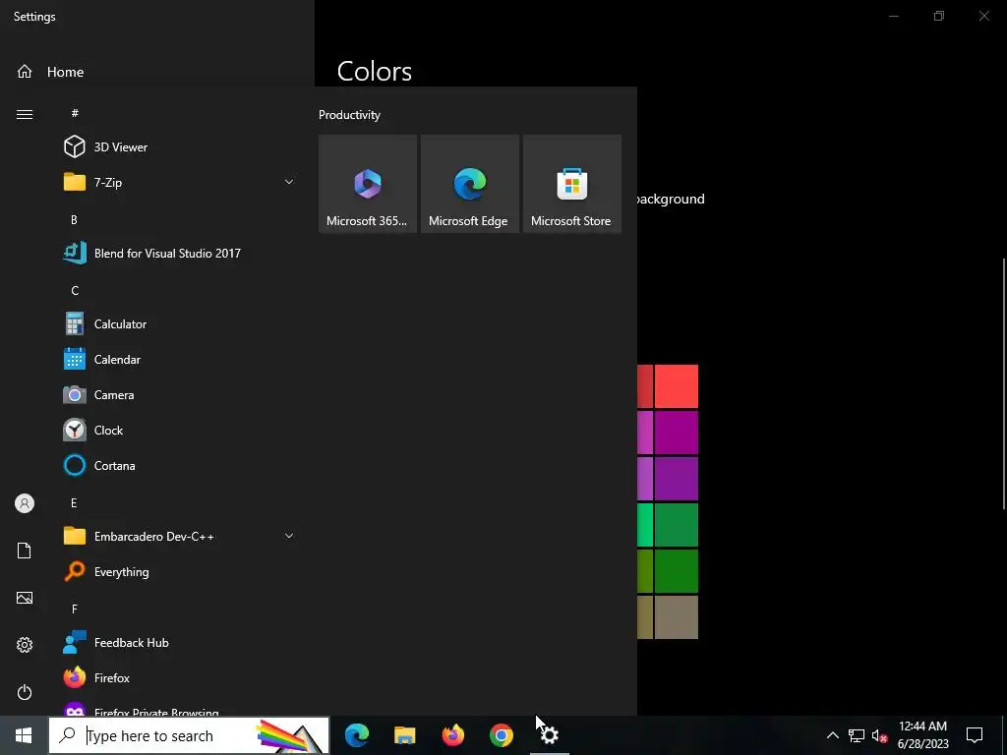Expand the Start menu hamburger button
This screenshot has width=1007, height=755.
(x=25, y=114)
